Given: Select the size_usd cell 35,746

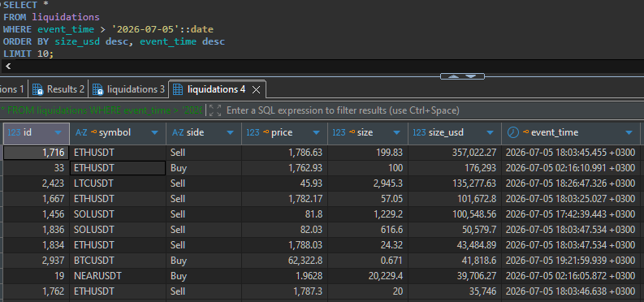Looking at the screenshot, I should pyautogui.click(x=455, y=291).
